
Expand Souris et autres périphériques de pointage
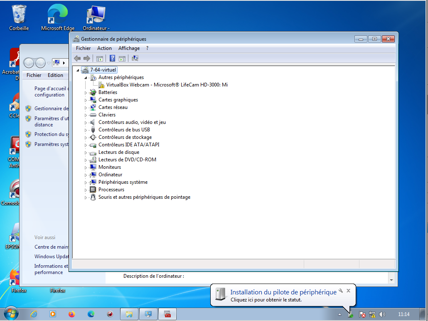(86, 198)
